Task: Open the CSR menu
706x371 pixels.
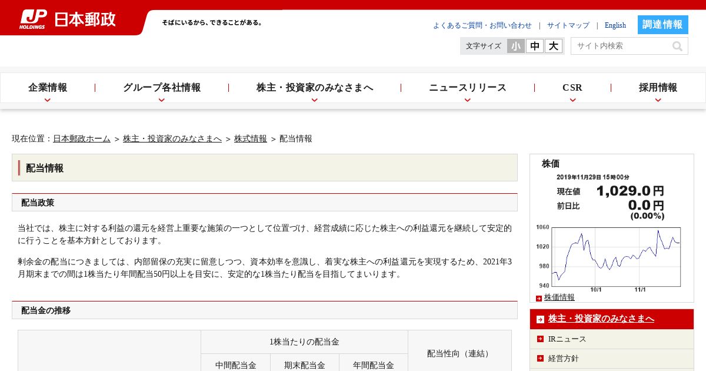Action: coord(572,88)
